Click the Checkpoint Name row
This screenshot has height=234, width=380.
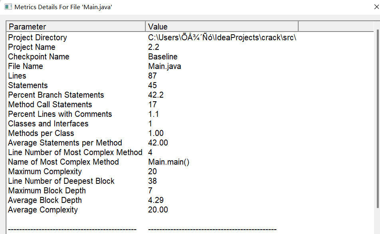39,57
